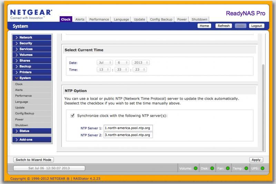The image size is (276, 184).
Task: Click the vertical scrollbar in settings panel
Action: (x=264, y=107)
